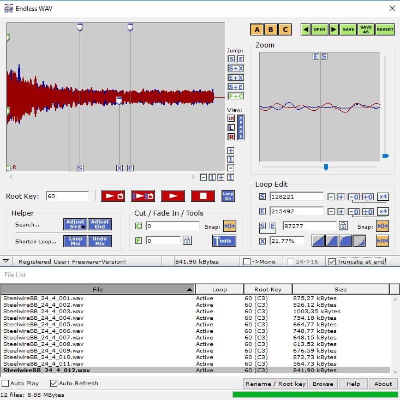Jump to E+X view
This screenshot has width=400, height=400.
pyautogui.click(x=236, y=77)
